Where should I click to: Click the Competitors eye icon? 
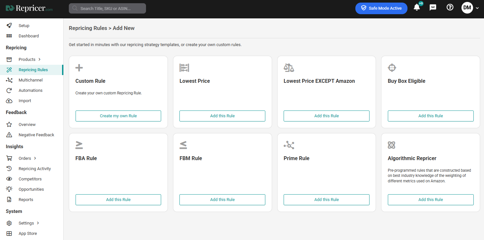coord(9,179)
